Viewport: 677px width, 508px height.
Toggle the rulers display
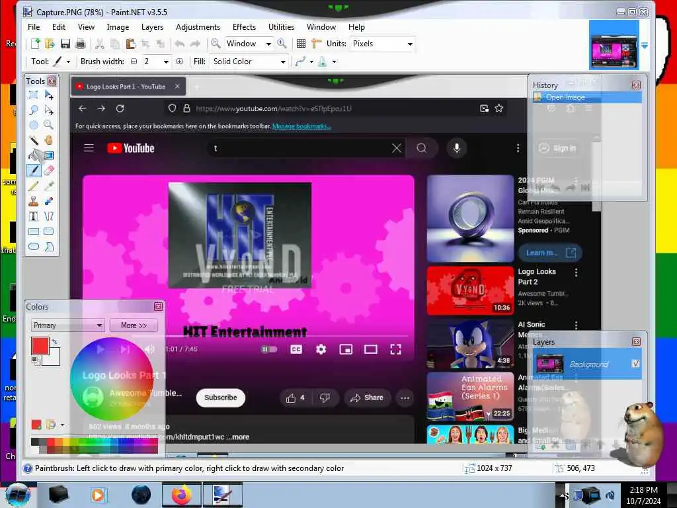(x=317, y=43)
